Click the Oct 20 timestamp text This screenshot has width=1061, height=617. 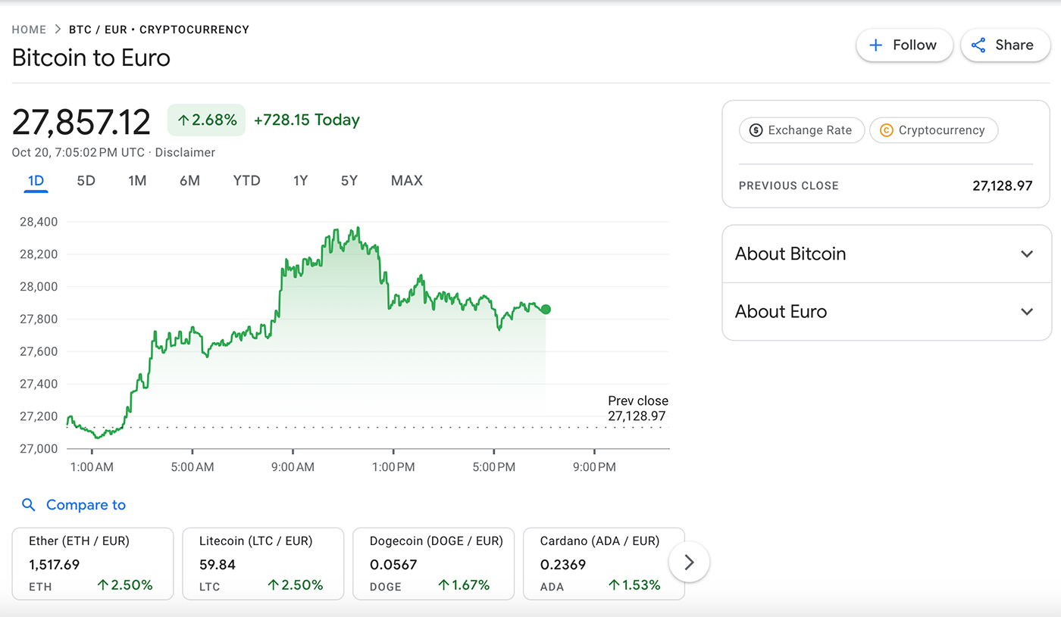tap(78, 152)
